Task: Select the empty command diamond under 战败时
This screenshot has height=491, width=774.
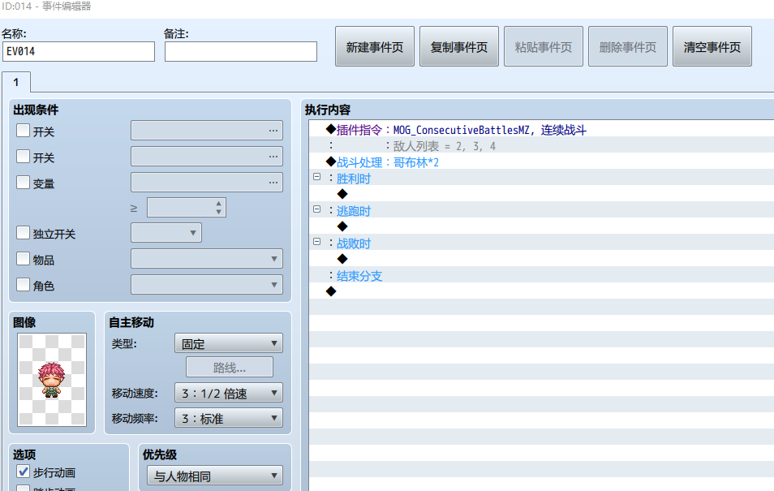Action: (342, 260)
